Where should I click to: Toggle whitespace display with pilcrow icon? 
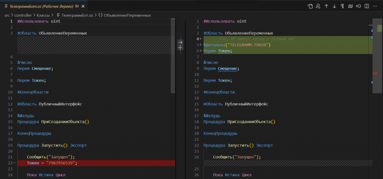click(x=342, y=6)
